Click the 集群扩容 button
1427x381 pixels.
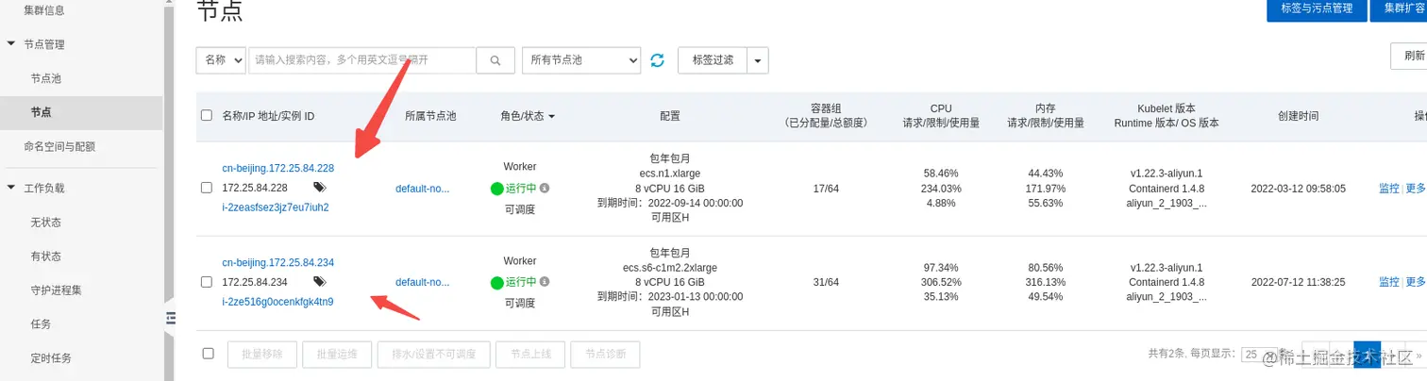(x=1400, y=8)
